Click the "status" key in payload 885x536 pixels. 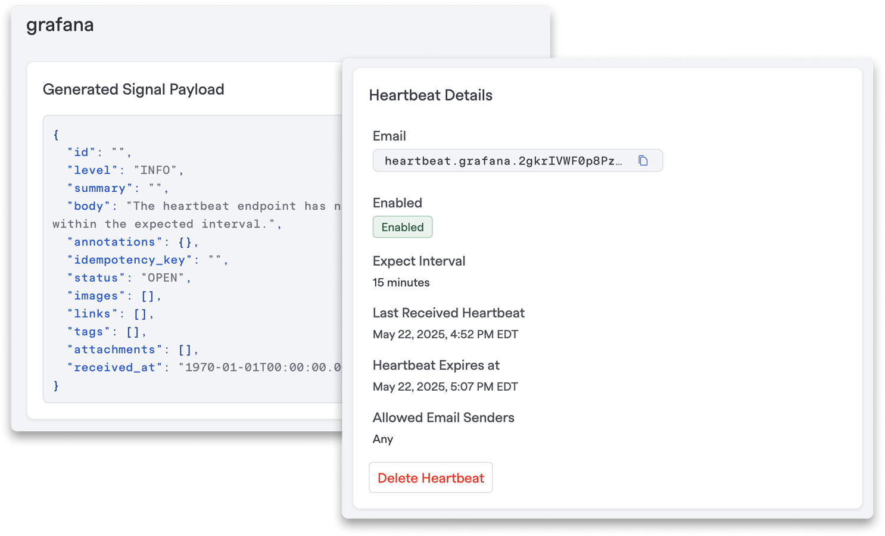tap(96, 278)
